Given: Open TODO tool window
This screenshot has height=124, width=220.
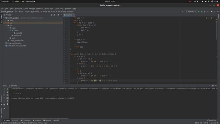Looking at the screenshot, I should coord(15,120).
